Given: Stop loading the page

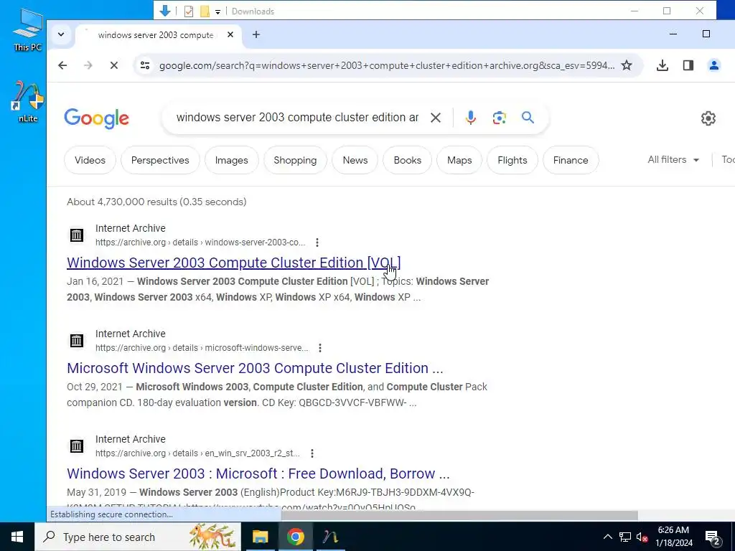Looking at the screenshot, I should (114, 65).
